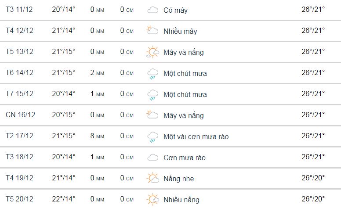Image resolution: width=341 pixels, height=208 pixels.
Task: Click the 22°/14° temperature on 20/12
Action: (64, 199)
